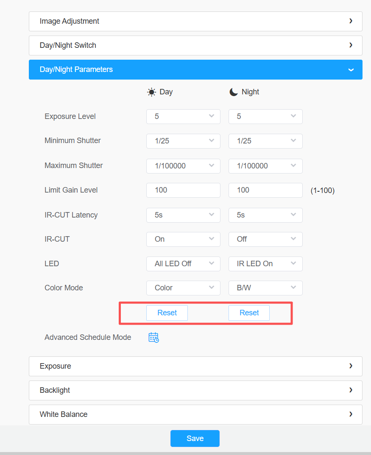Open Night IR-CUT Latency dropdown
The height and width of the screenshot is (455, 371).
[x=265, y=215]
